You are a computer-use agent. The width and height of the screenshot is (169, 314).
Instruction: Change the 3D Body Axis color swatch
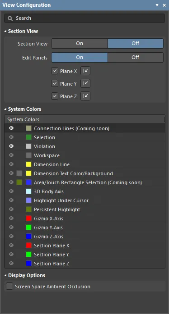[29, 191]
